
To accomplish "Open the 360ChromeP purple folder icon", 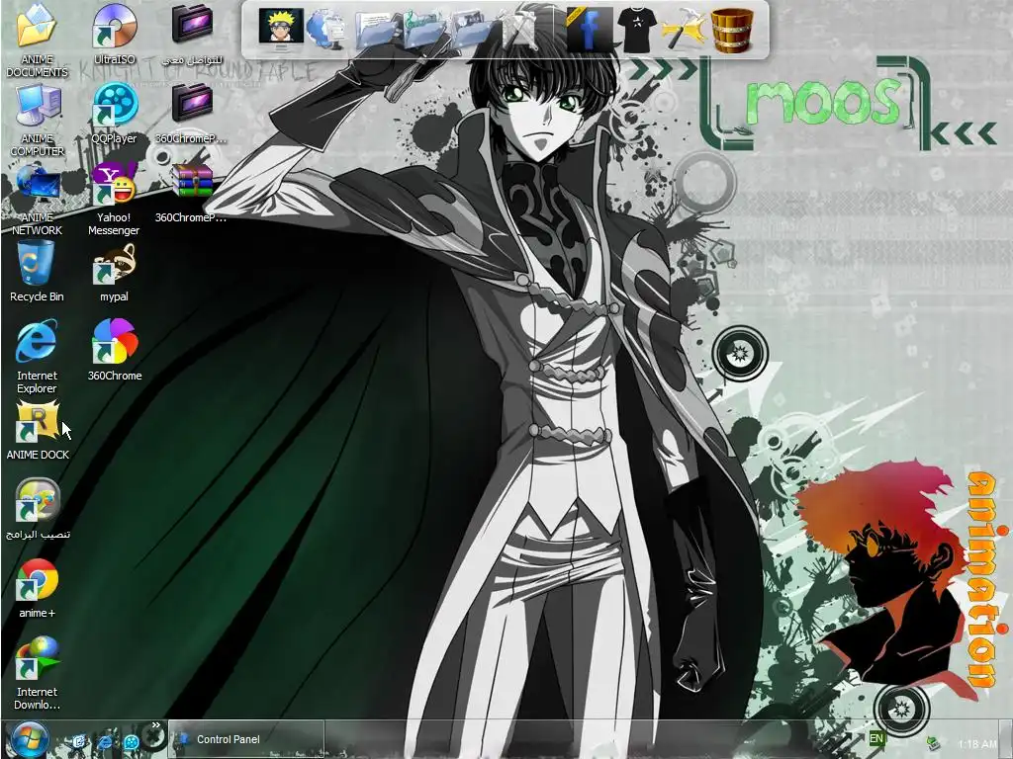I will click(x=192, y=103).
